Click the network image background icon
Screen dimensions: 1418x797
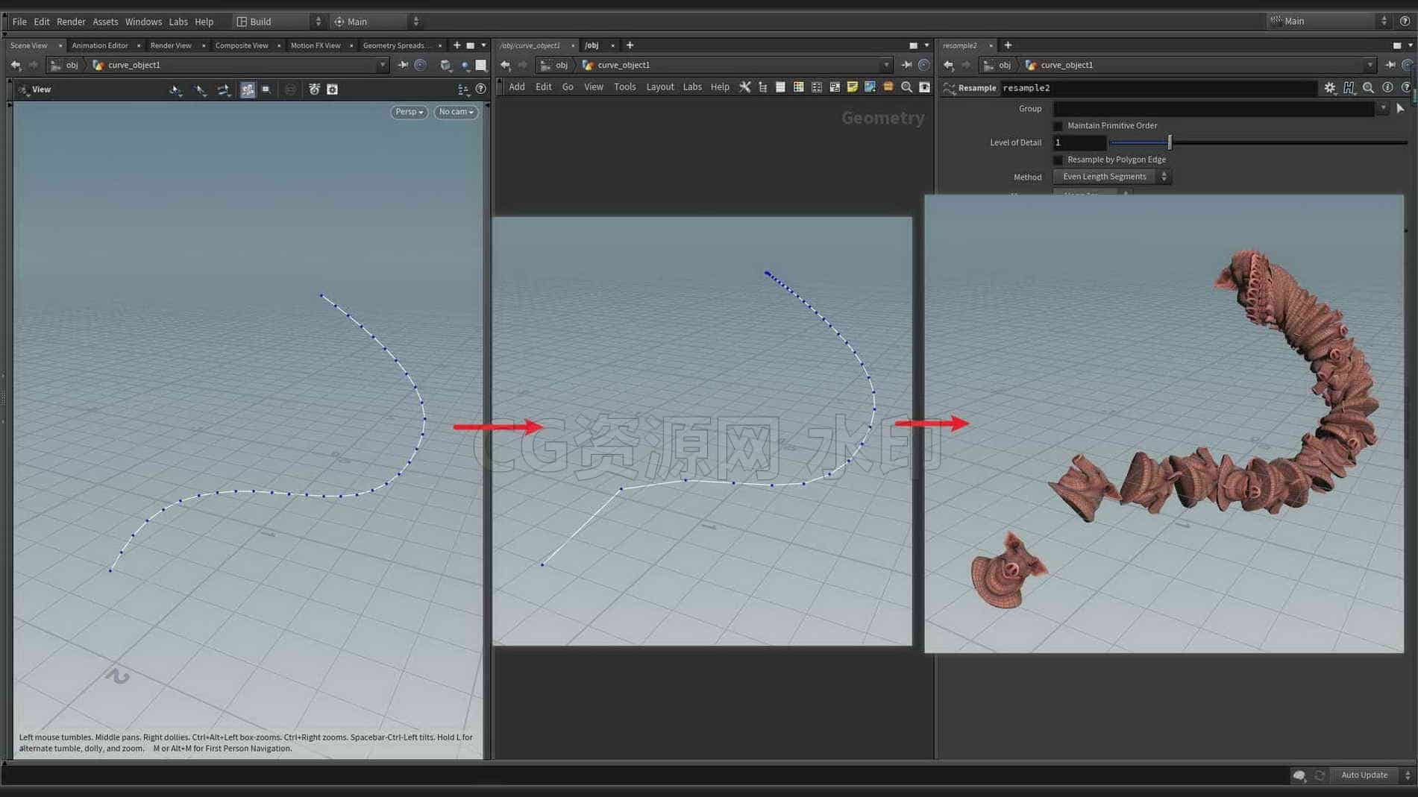(870, 87)
